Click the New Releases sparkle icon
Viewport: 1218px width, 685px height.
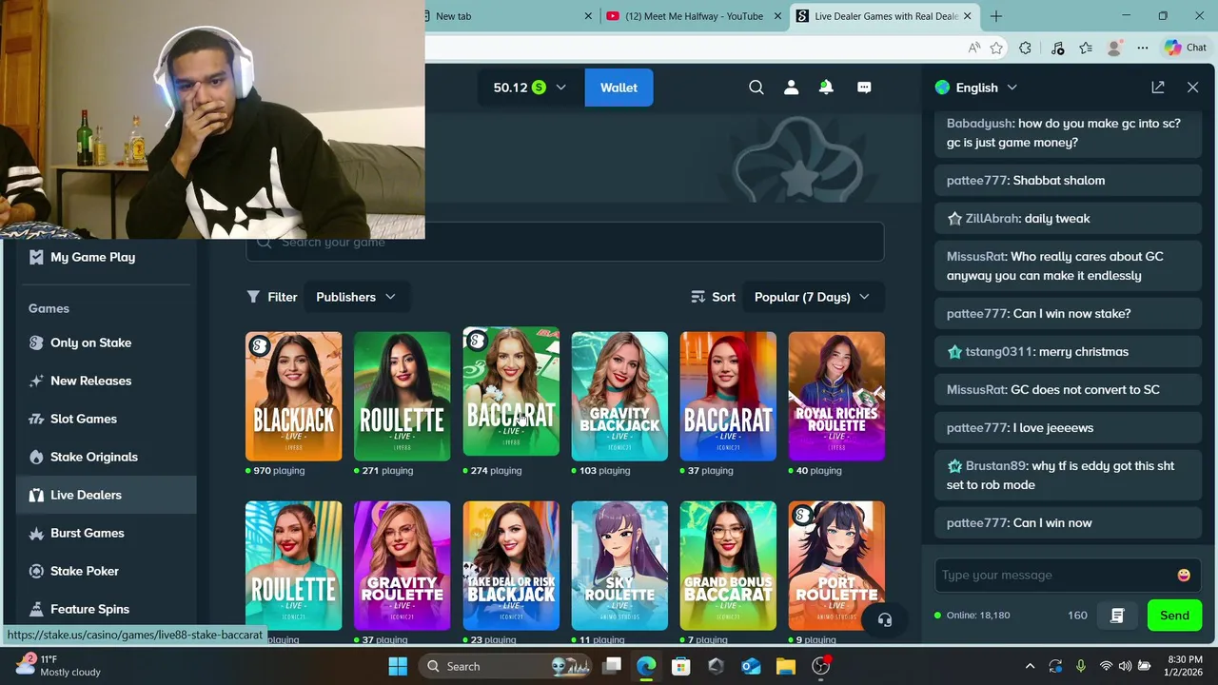[x=36, y=381]
